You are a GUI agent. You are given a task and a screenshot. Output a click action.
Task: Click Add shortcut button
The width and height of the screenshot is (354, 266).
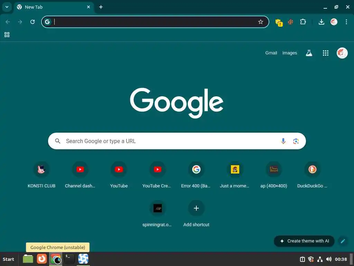[x=196, y=214]
